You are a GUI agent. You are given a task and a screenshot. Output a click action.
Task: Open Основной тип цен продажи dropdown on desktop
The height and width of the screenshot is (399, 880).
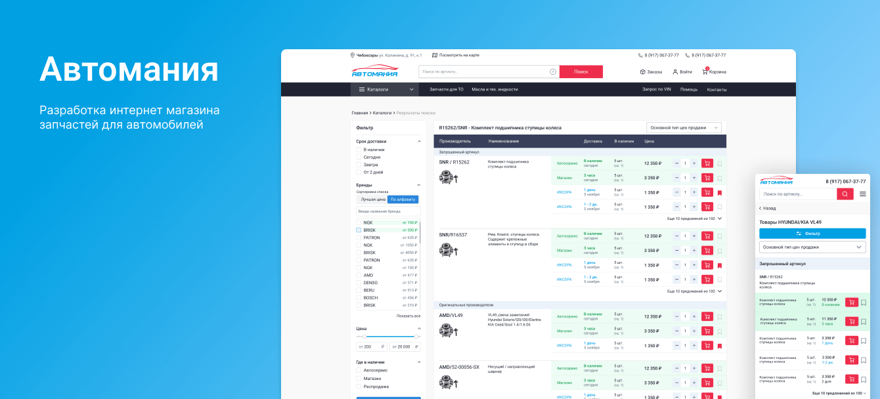coord(684,127)
